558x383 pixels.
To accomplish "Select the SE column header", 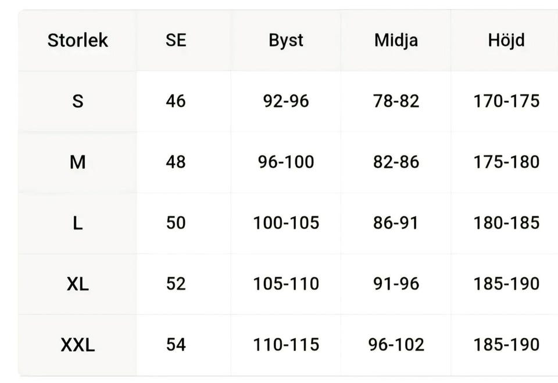I will 176,41.
